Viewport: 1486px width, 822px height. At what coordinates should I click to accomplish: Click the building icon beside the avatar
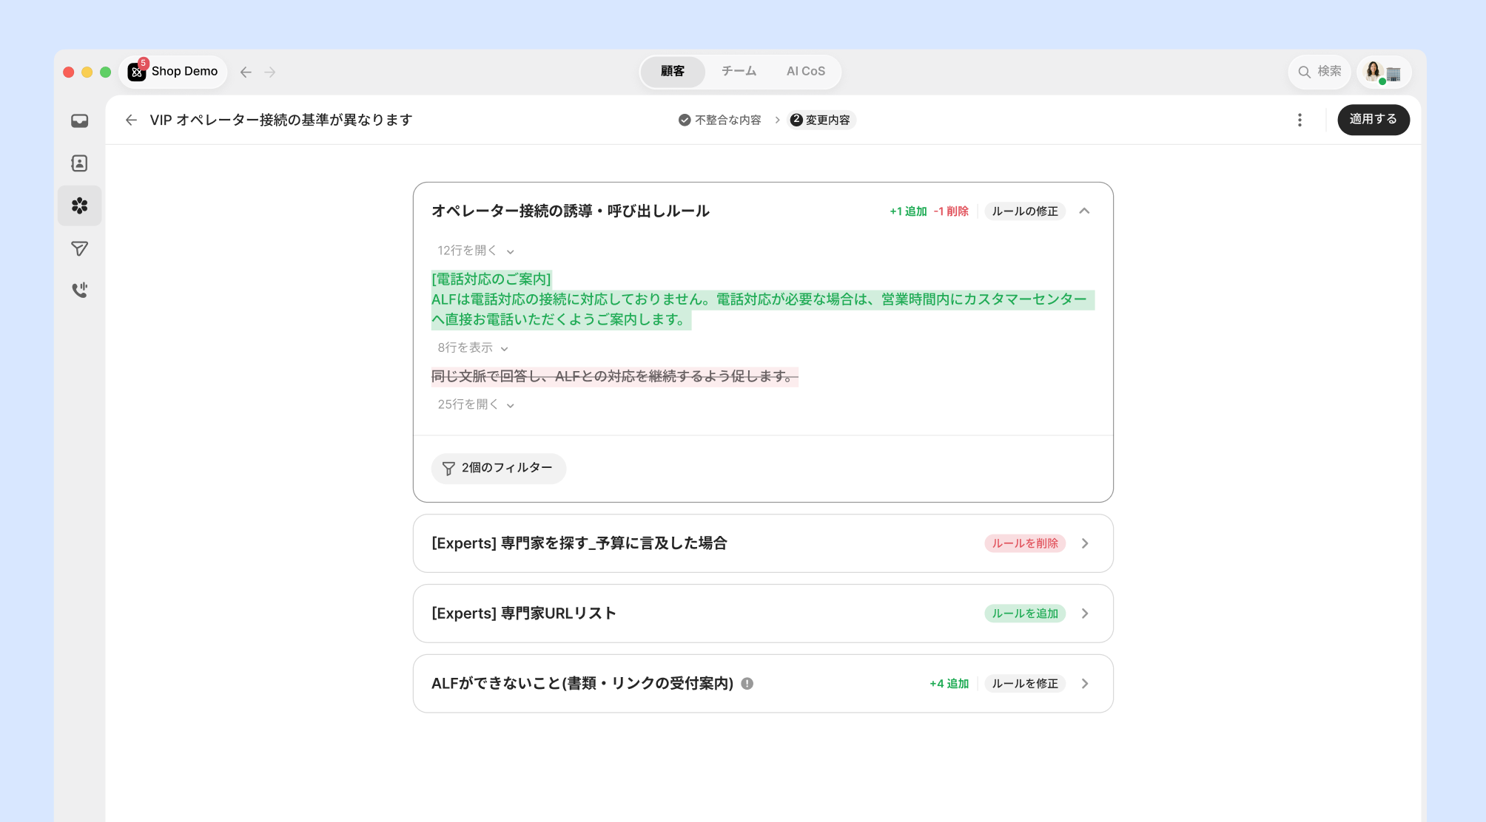(x=1393, y=73)
